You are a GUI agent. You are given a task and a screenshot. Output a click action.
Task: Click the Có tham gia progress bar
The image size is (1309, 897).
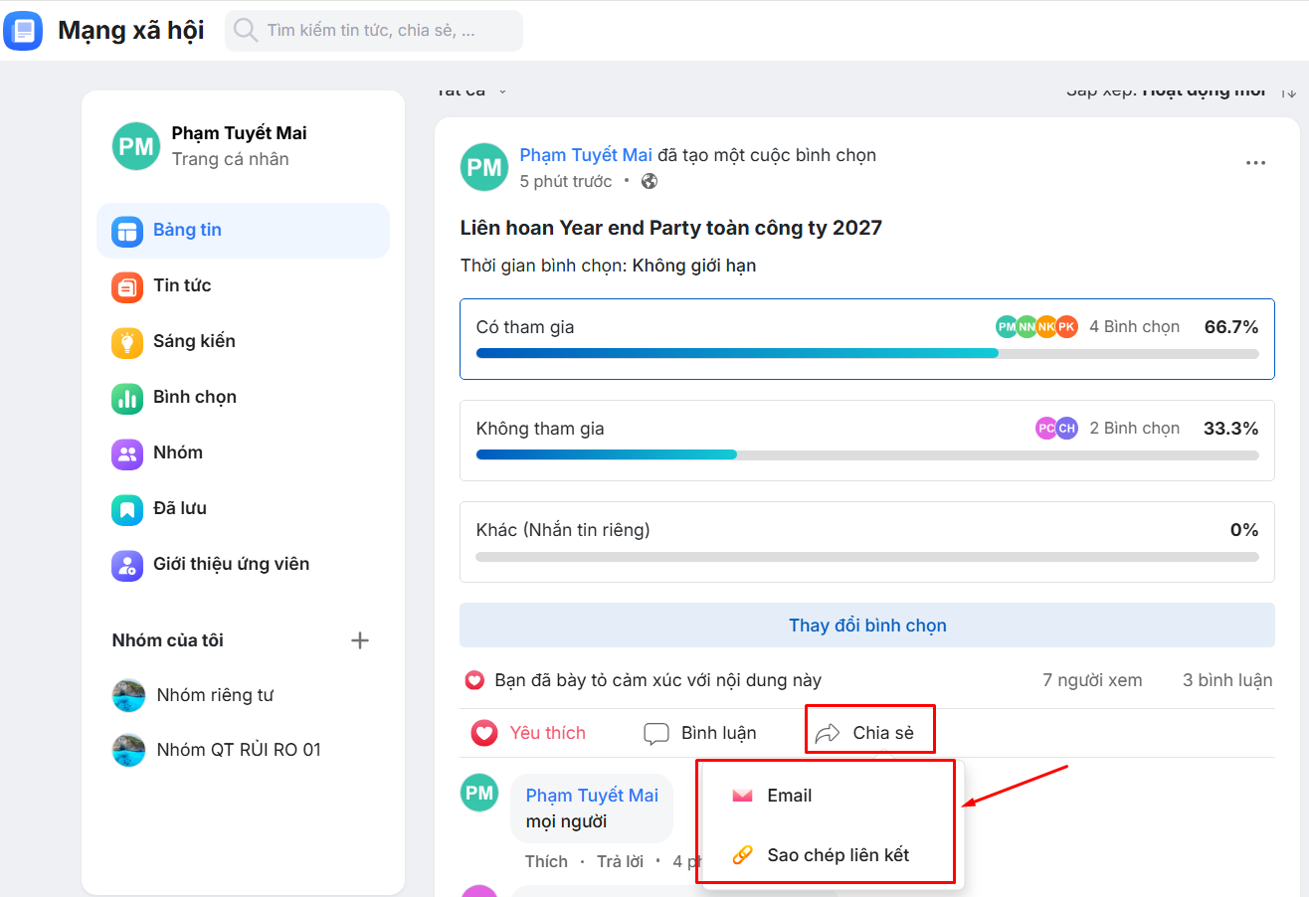(867, 353)
